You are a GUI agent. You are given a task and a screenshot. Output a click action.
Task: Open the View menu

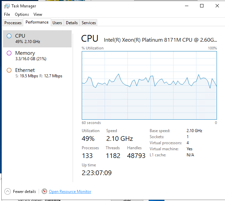point(38,14)
